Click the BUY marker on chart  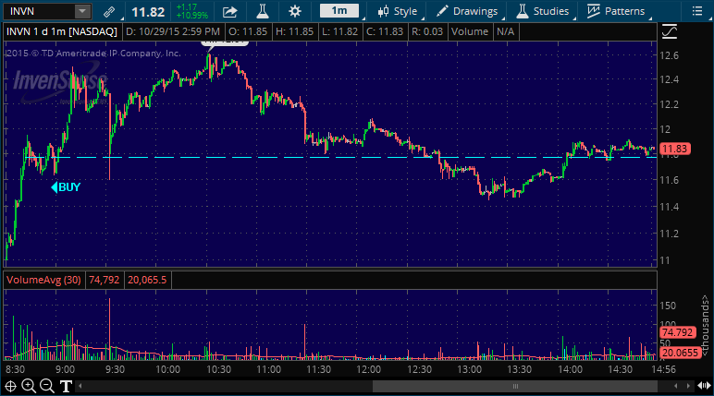pos(66,187)
